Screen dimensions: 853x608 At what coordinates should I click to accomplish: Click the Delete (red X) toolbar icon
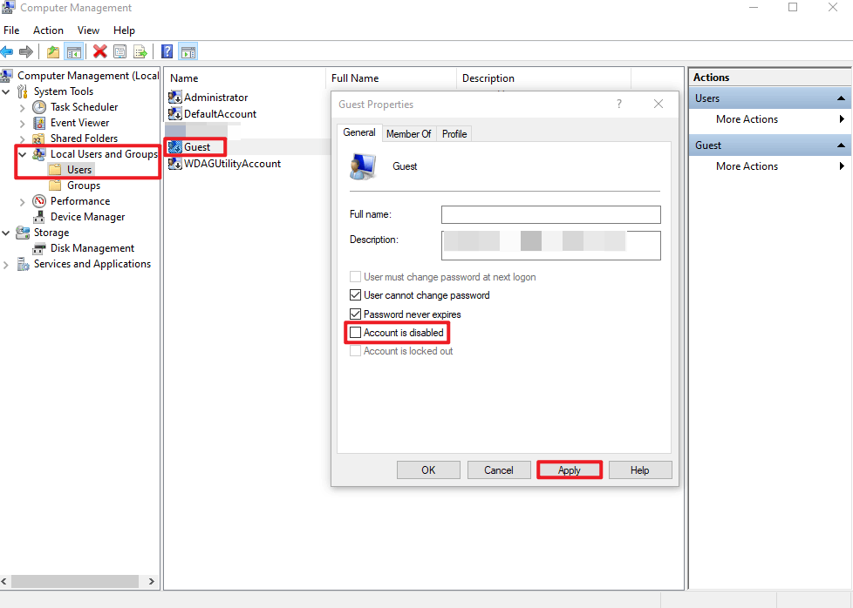pyautogui.click(x=99, y=51)
